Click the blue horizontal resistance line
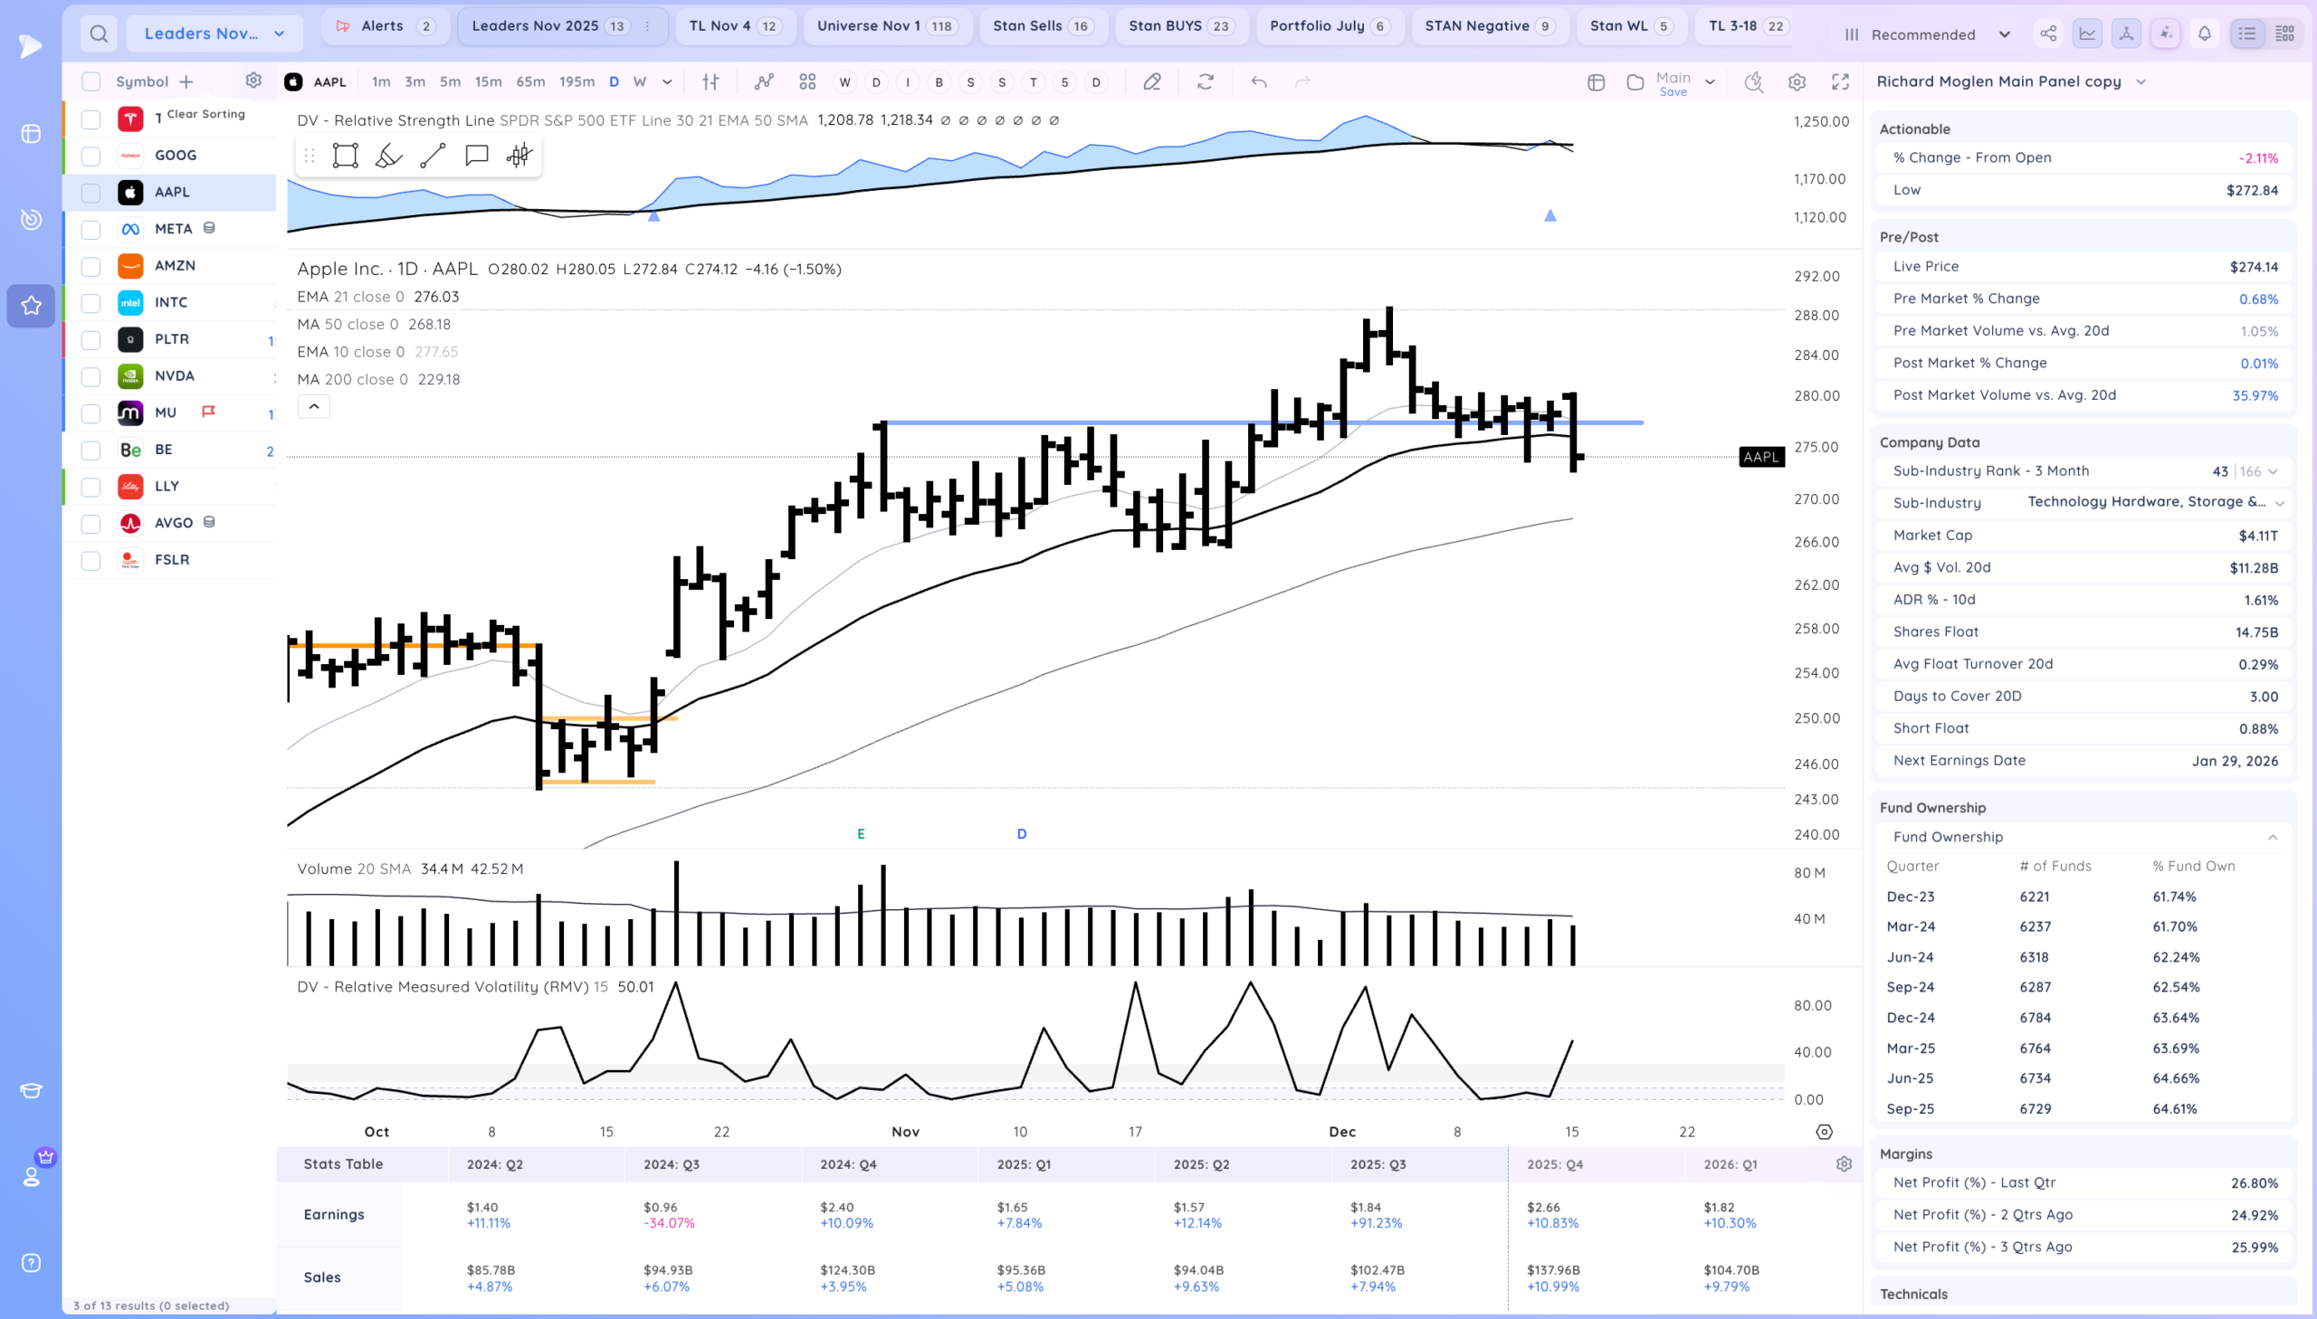This screenshot has width=2317, height=1319. tap(996, 422)
